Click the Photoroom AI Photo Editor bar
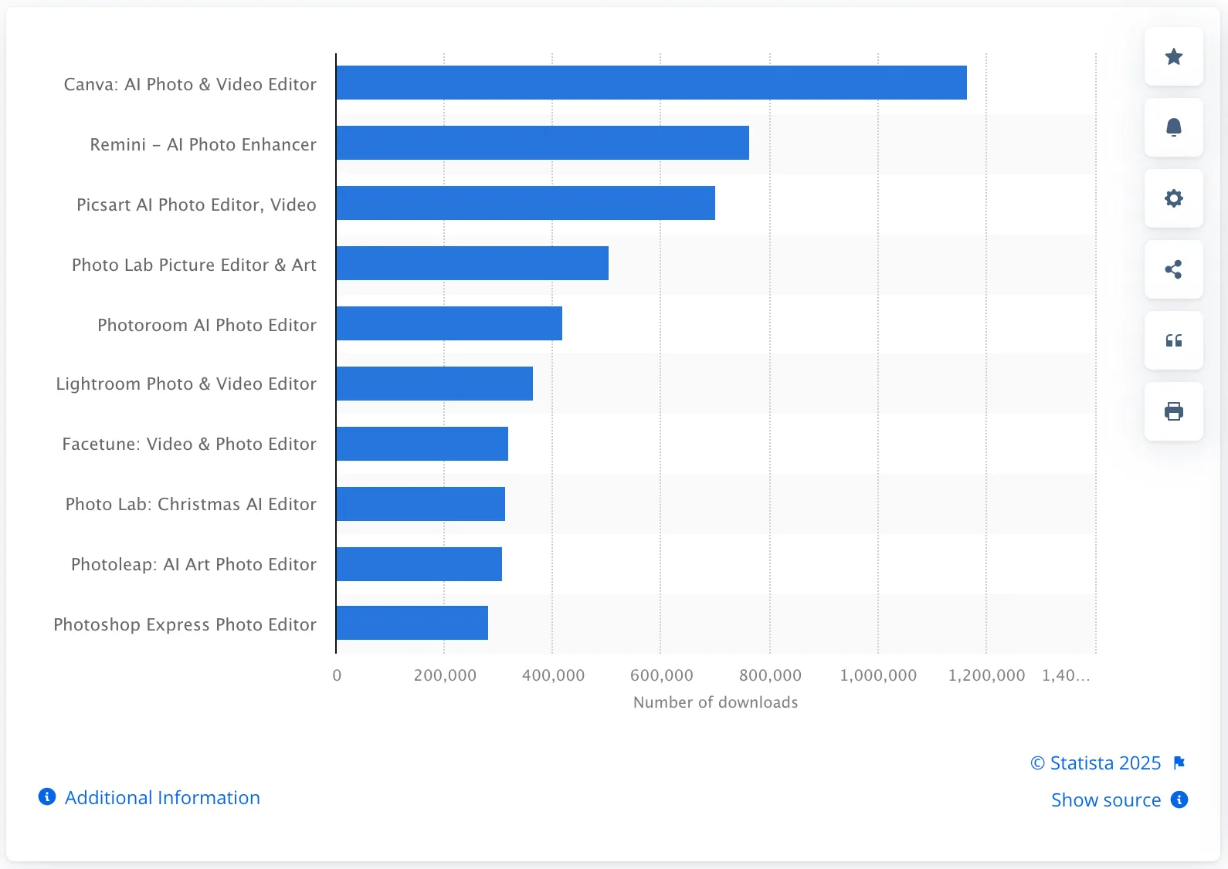Screen dimensions: 1228x869 [449, 323]
